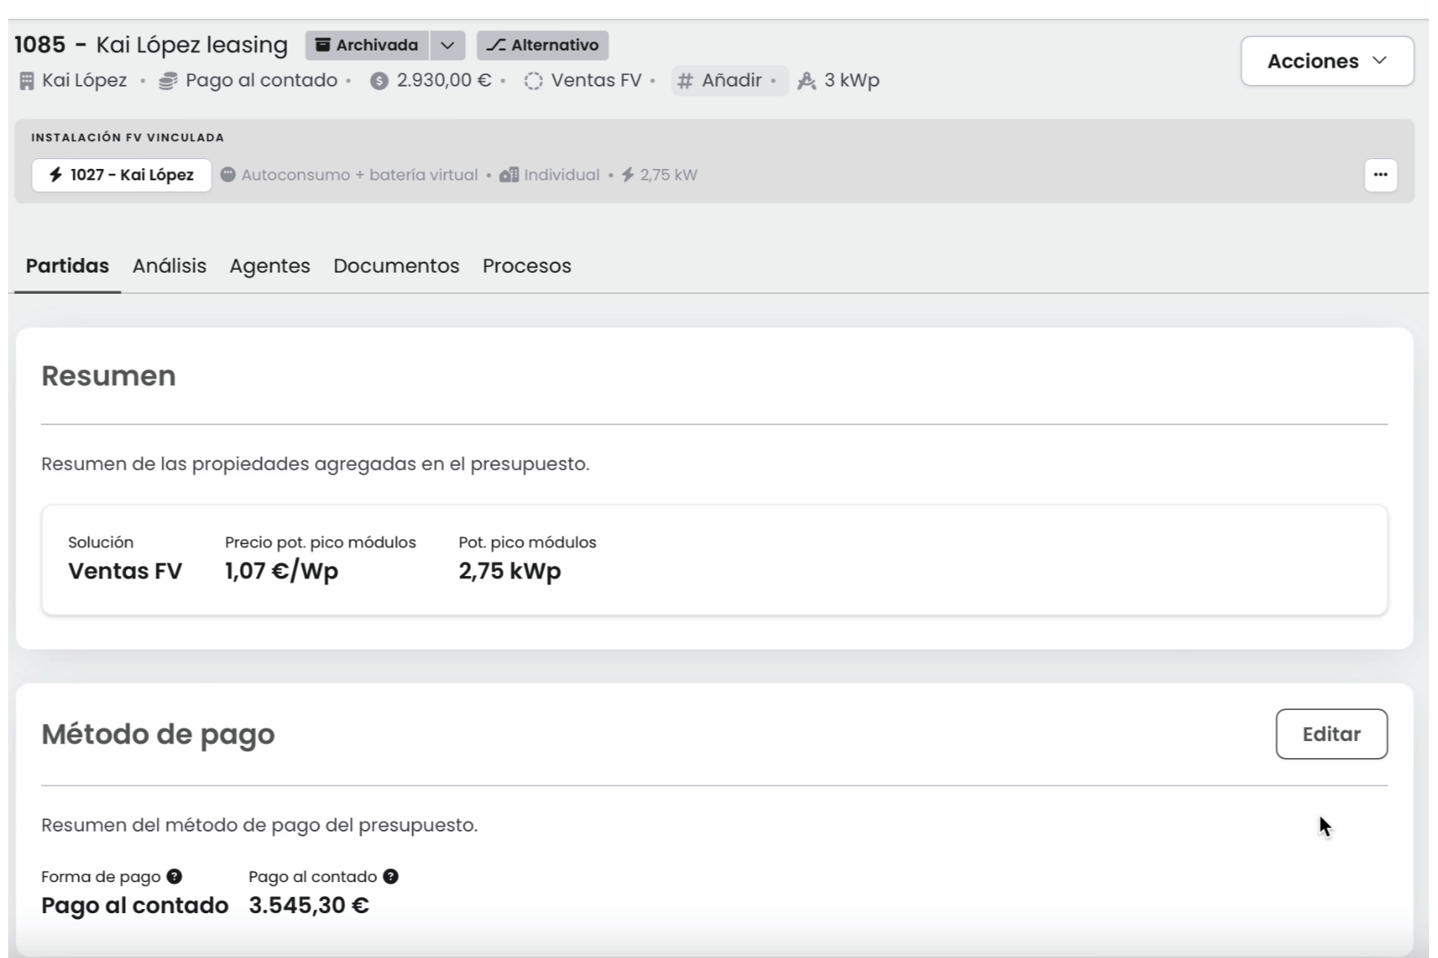This screenshot has height=958, width=1438.
Task: Click the 2.930,00 € amount in header
Action: 444,81
